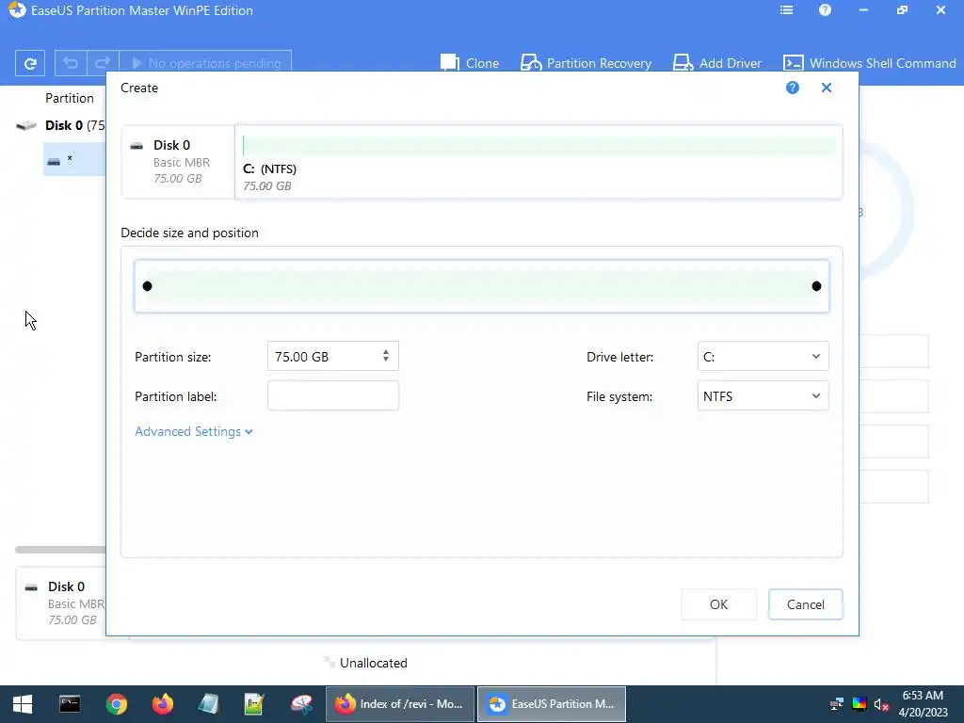964x723 pixels.
Task: Click the Partition label input field
Action: click(332, 396)
